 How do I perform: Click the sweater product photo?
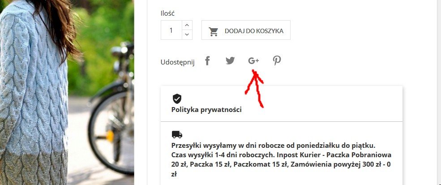pyautogui.click(x=34, y=93)
